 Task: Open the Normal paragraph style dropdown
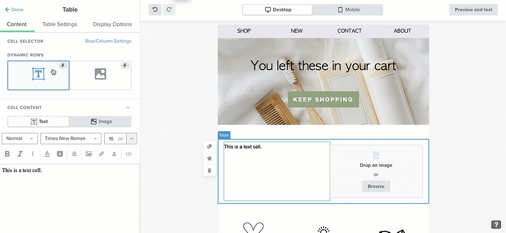[20, 138]
